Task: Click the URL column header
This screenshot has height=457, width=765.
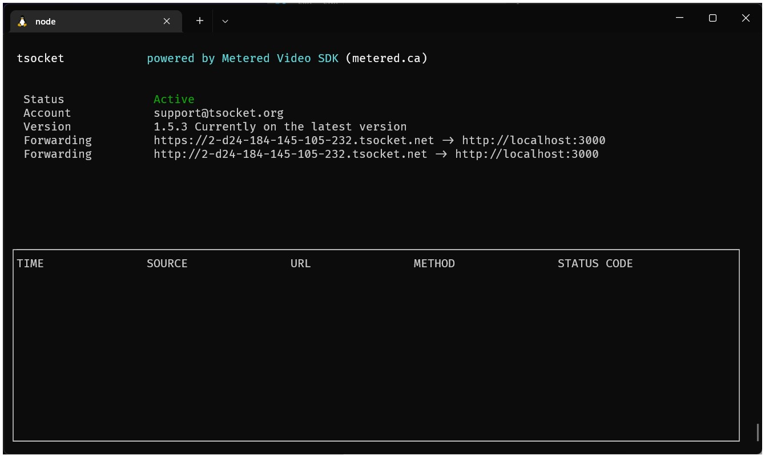Action: coord(301,263)
